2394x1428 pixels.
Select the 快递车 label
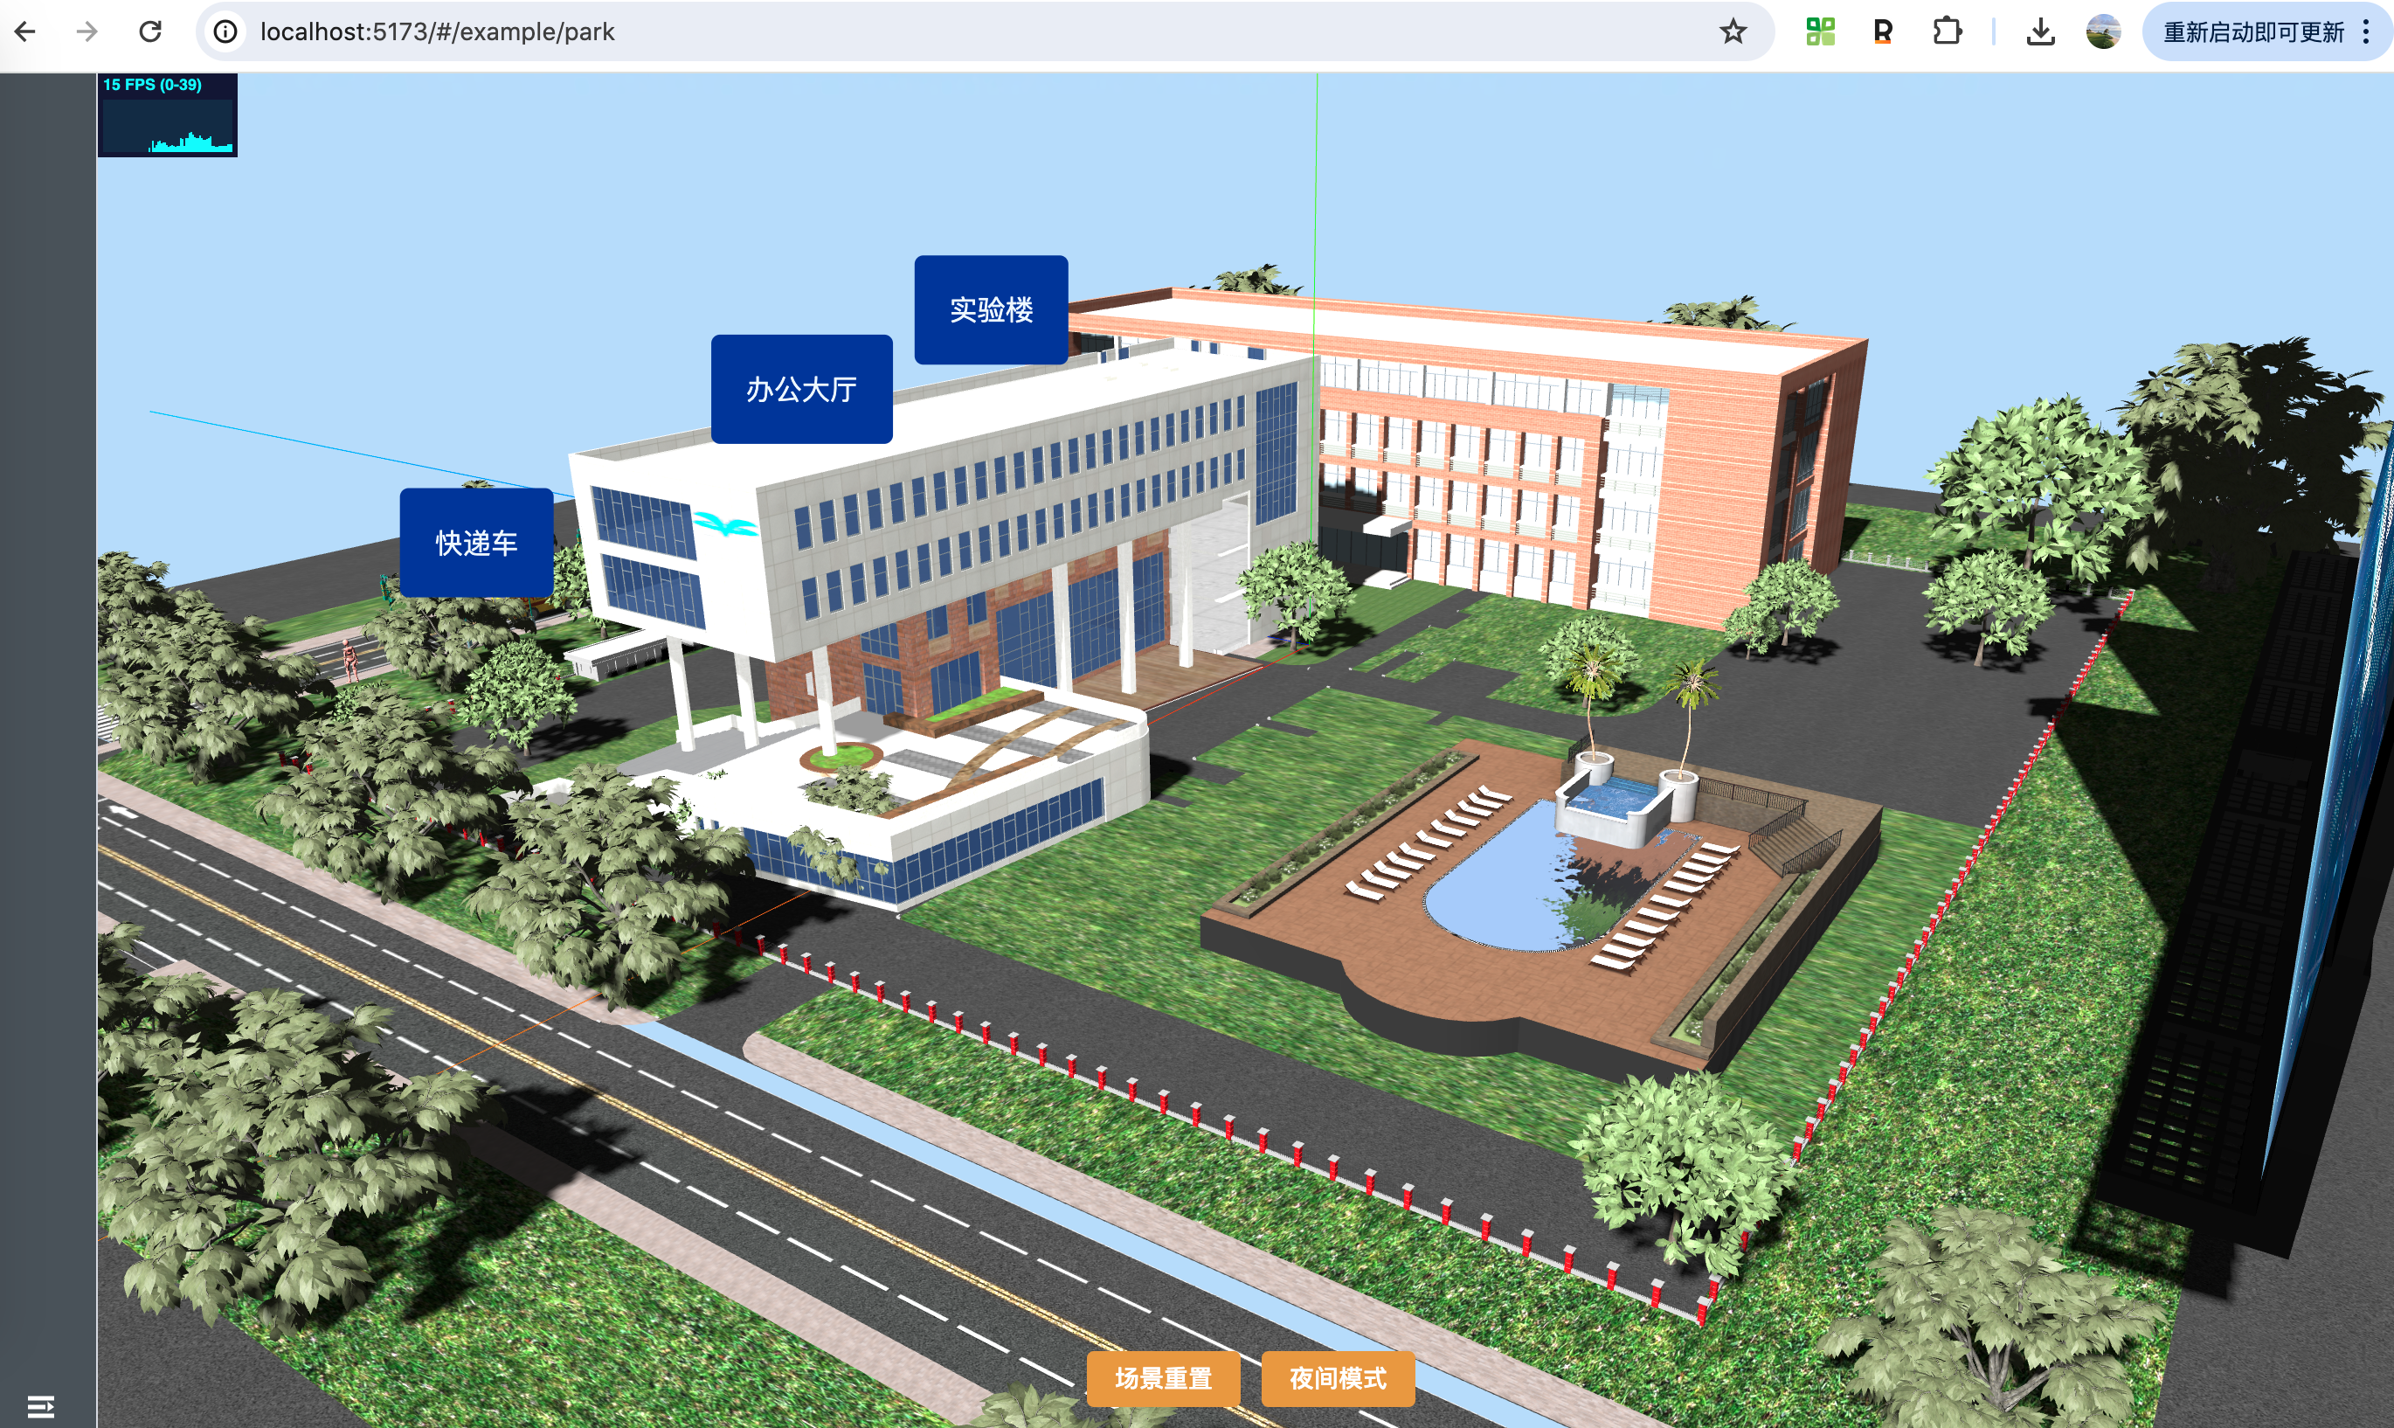point(476,543)
